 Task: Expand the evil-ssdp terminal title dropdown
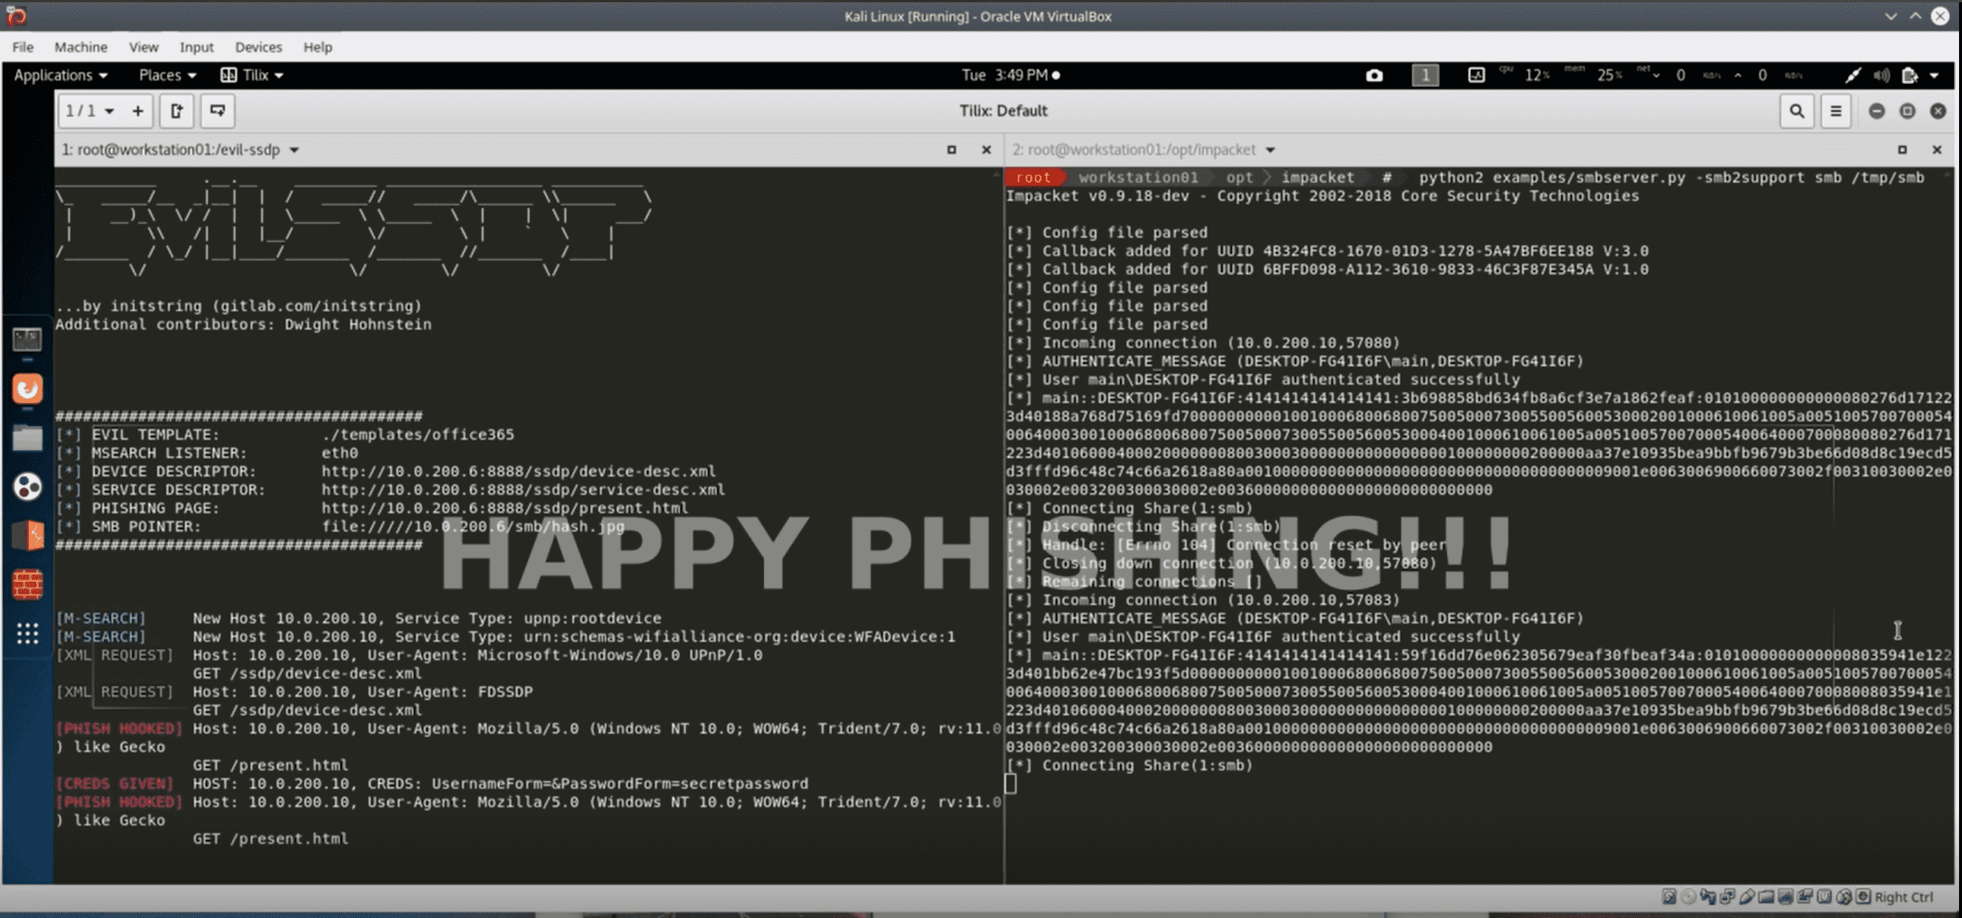click(294, 150)
